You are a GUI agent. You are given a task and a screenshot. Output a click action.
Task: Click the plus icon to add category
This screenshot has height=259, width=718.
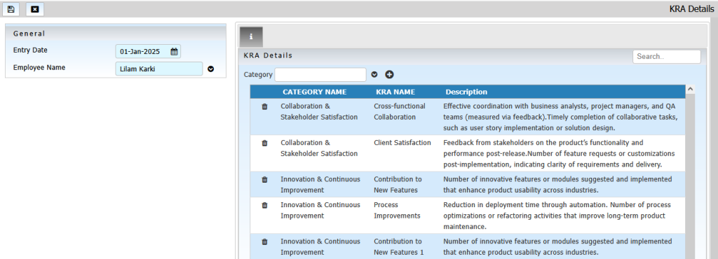(389, 74)
